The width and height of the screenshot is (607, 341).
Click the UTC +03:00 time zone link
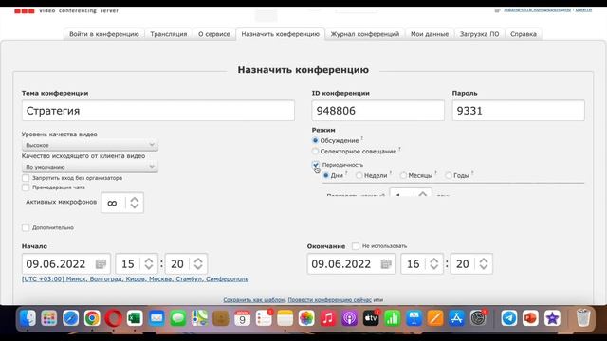pos(135,278)
